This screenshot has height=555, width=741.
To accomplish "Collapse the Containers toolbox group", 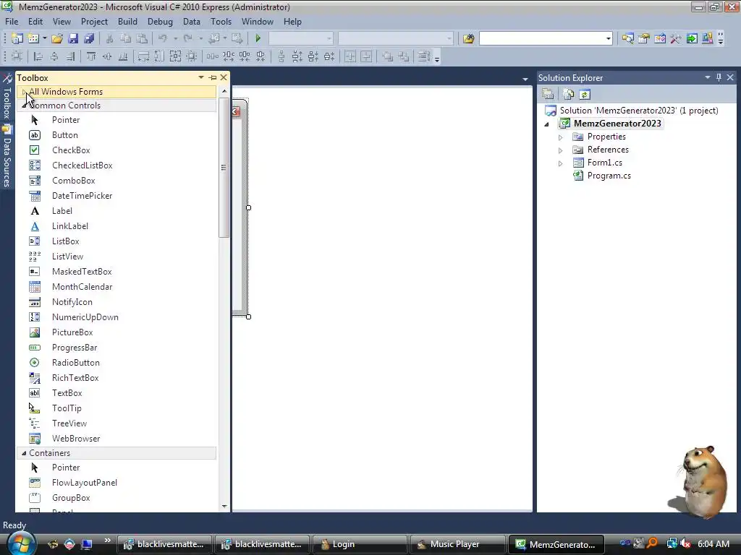I will click(x=24, y=453).
